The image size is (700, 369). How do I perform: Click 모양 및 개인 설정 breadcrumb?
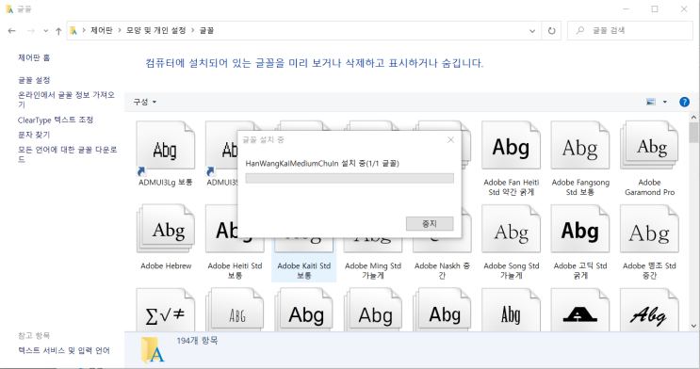point(155,30)
